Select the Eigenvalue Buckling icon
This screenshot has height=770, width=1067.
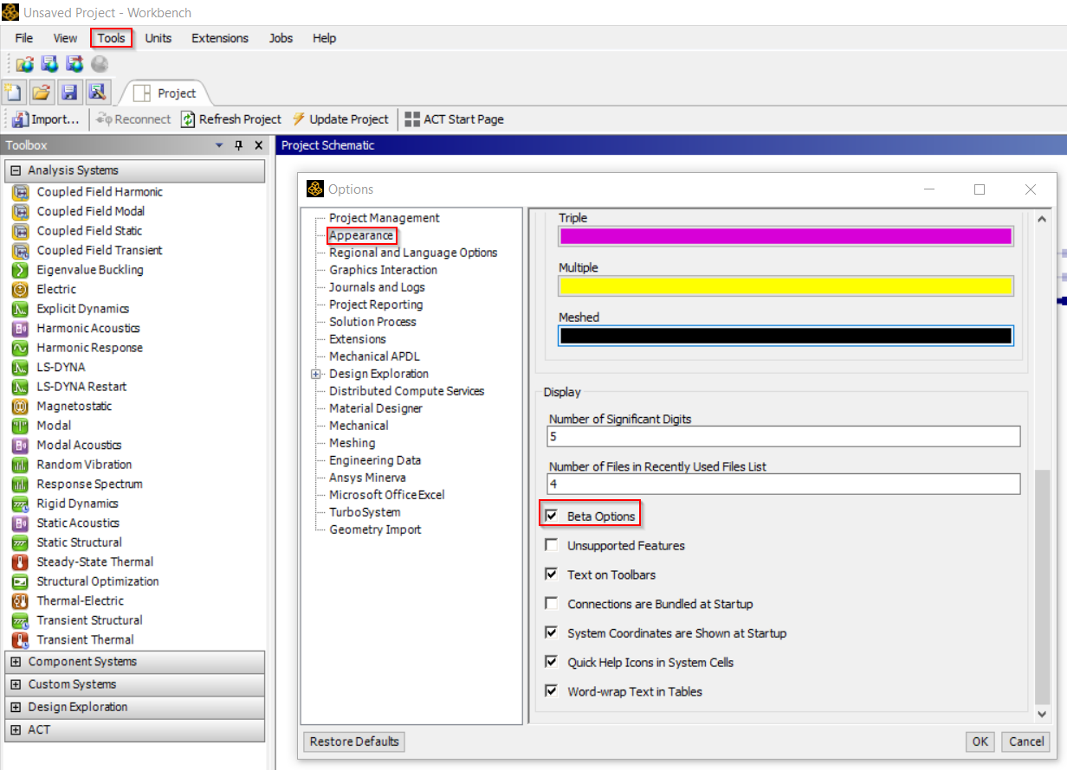pos(21,270)
